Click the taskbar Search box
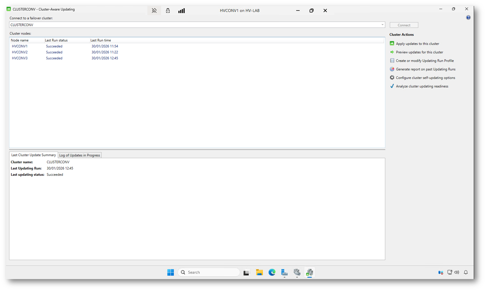 [209, 272]
